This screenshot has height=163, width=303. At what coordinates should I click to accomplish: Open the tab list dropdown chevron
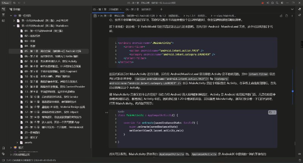pos(292,9)
